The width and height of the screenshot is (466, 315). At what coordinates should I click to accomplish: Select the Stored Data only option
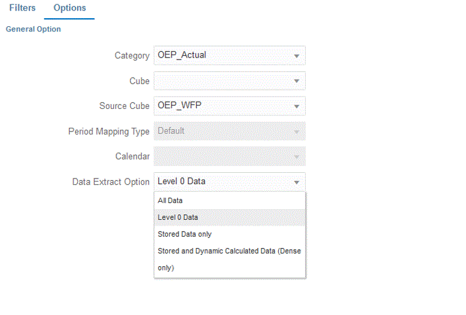click(x=185, y=234)
